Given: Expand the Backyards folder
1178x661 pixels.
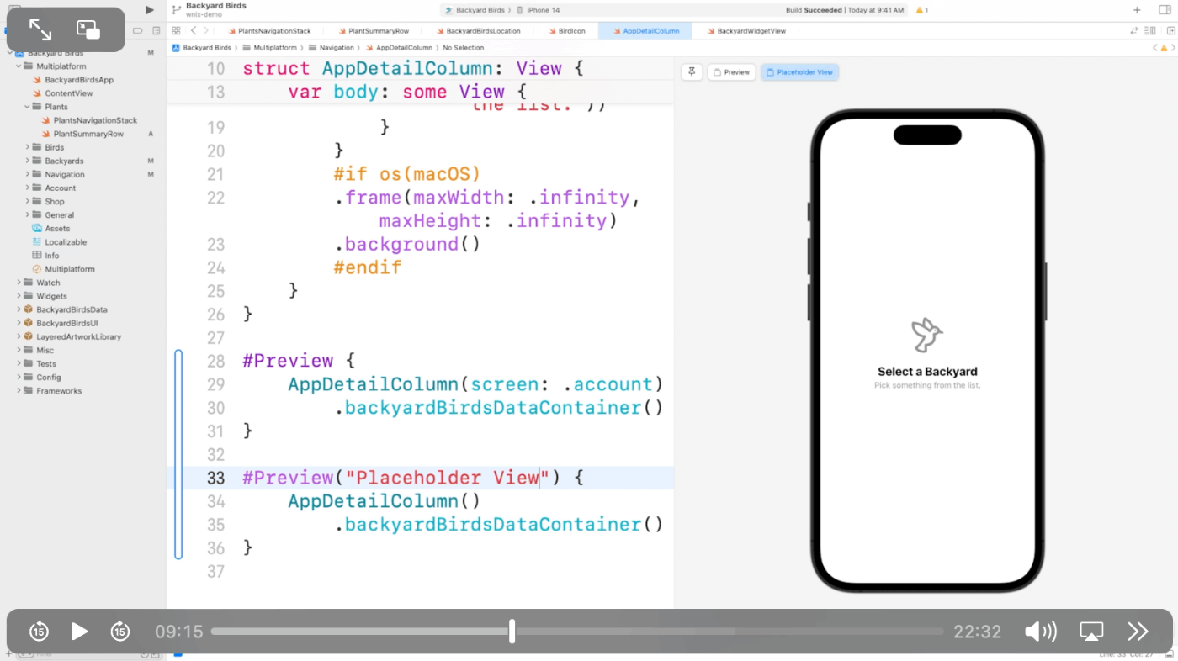Looking at the screenshot, I should [x=27, y=161].
